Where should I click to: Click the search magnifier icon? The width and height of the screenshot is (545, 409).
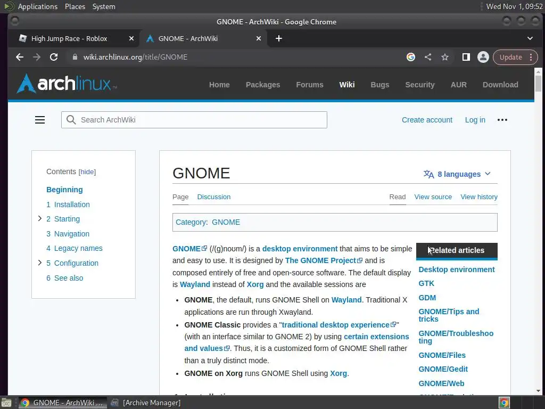(71, 120)
